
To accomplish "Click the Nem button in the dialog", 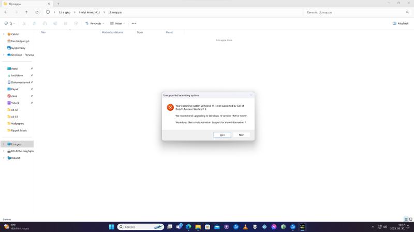I will pyautogui.click(x=241, y=135).
